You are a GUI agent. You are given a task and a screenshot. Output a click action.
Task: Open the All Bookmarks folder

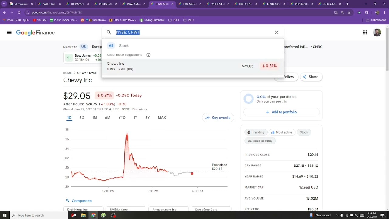click(376, 20)
